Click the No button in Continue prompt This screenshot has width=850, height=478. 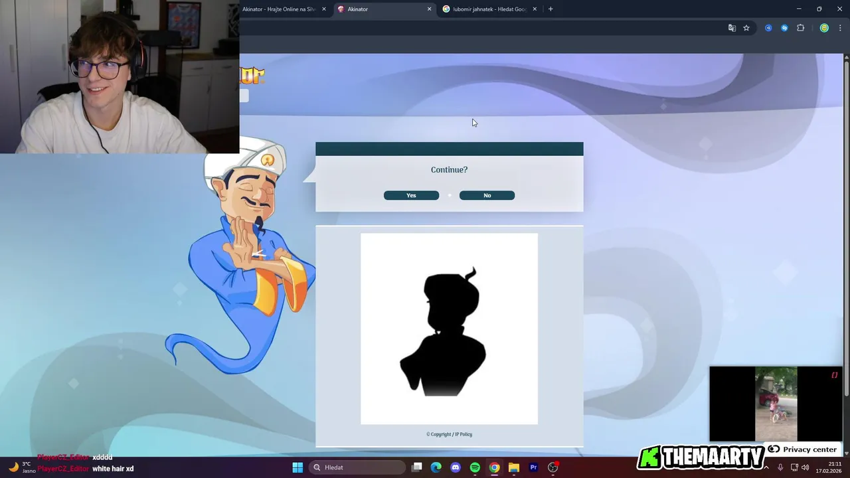coord(487,195)
